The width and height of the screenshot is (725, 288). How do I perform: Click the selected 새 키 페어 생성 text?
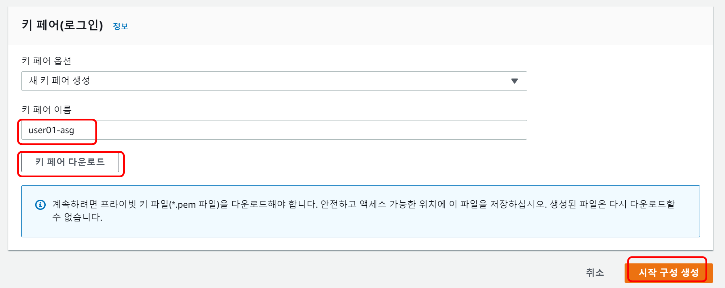(59, 81)
